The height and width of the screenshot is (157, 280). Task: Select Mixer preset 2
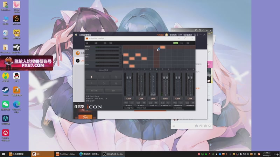(104, 77)
